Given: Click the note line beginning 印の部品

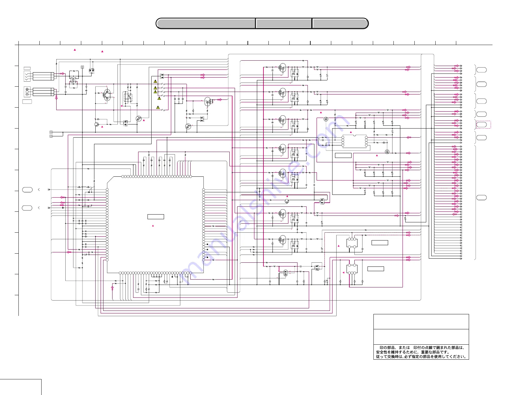Looking at the screenshot, I should (x=422, y=347).
